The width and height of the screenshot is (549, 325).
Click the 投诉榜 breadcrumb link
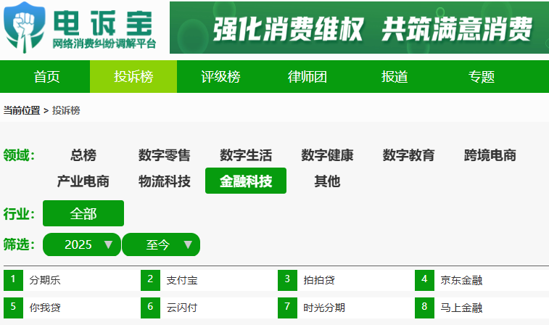click(66, 111)
